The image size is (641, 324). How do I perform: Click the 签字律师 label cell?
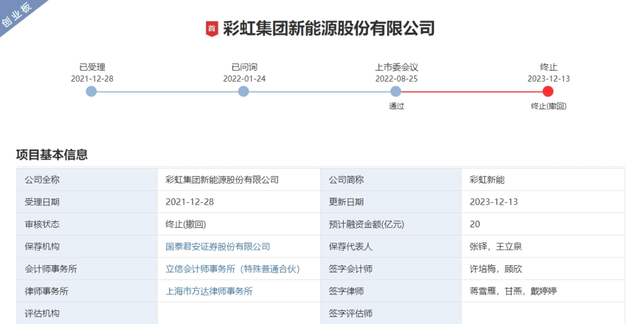391,291
